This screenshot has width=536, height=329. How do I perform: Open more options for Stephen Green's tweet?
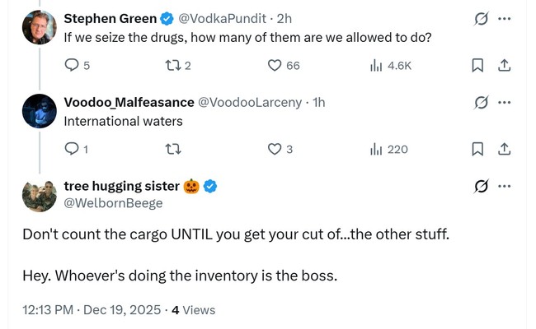505,18
